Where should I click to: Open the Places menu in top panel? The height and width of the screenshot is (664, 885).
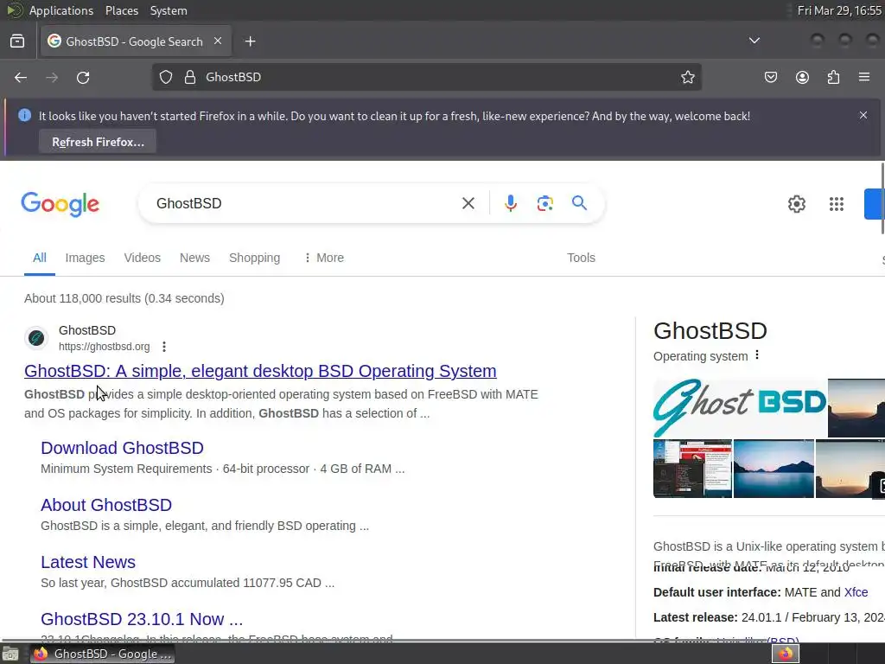[121, 10]
